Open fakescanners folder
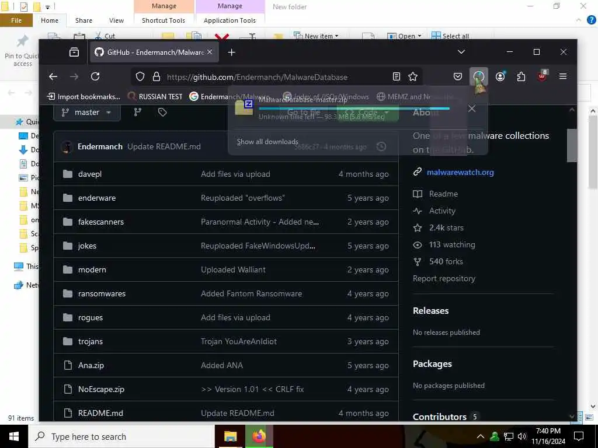The image size is (598, 448). click(101, 222)
